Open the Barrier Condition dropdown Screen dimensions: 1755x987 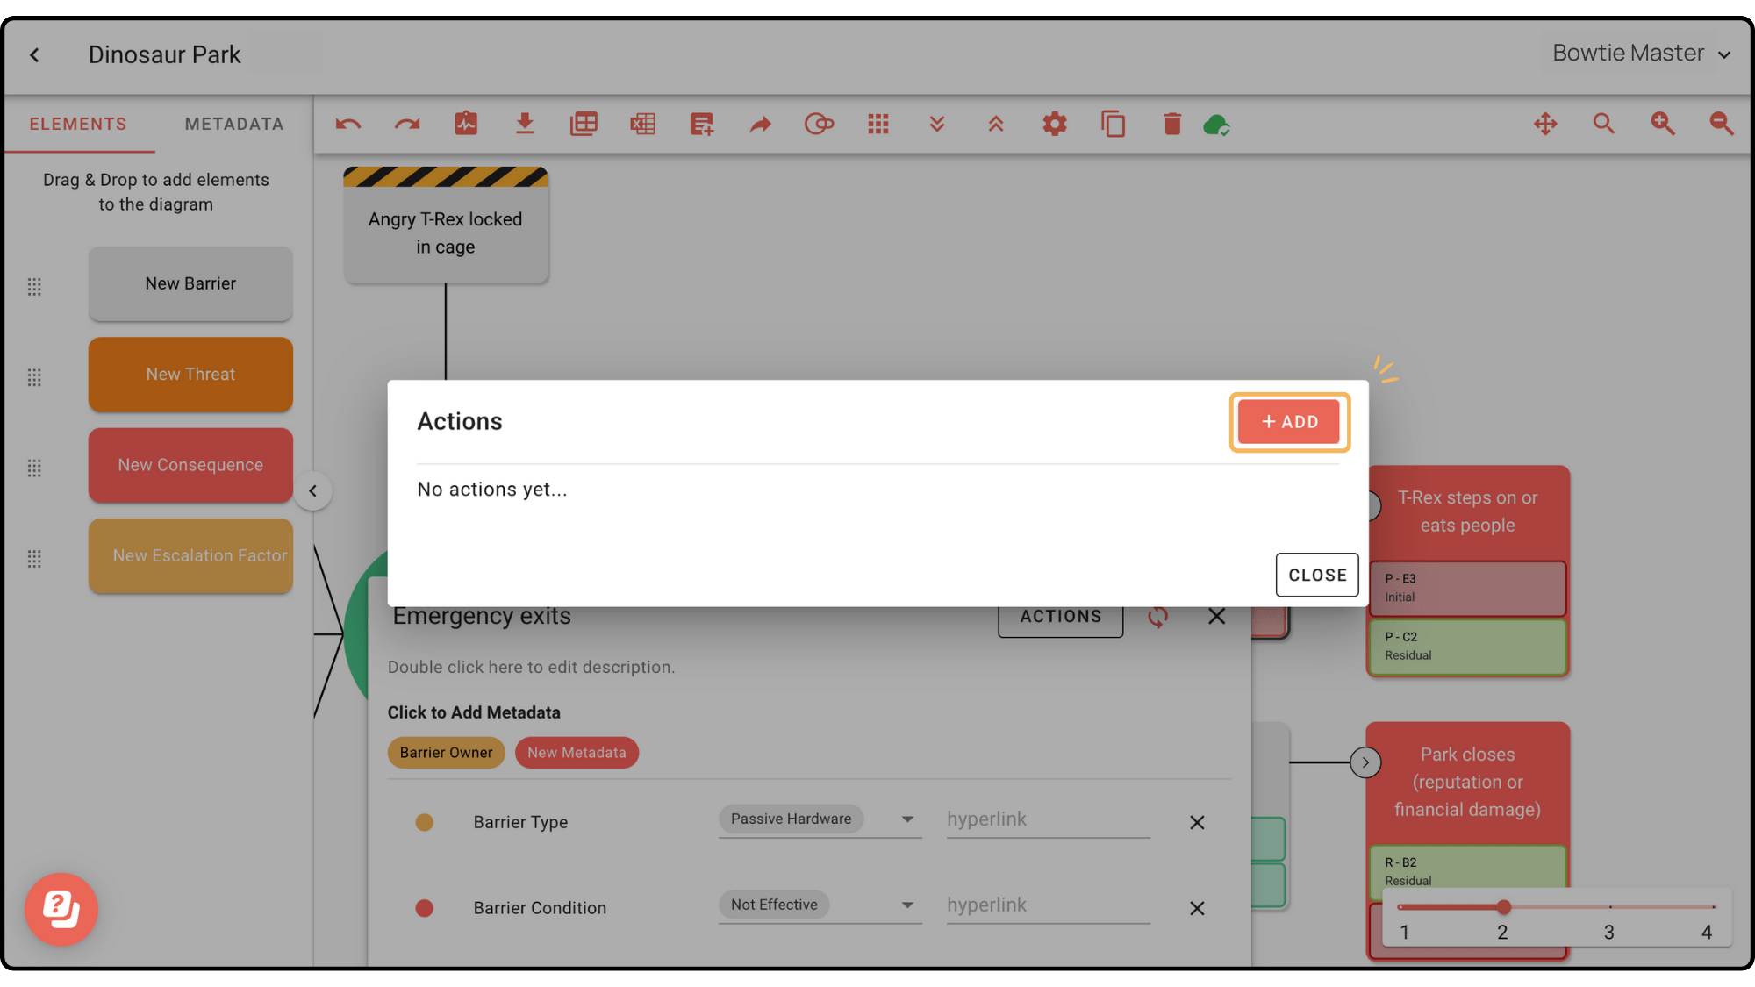909,905
